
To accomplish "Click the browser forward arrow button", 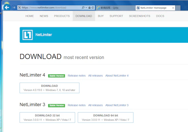I will coord(14,8).
